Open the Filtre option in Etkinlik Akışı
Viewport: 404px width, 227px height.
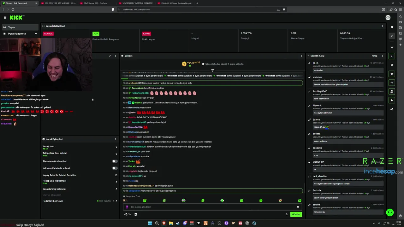[374, 56]
